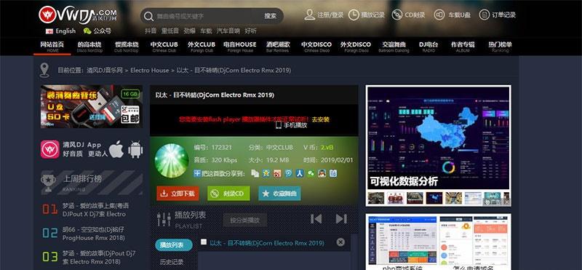Share the song via the WeChat icon
The width and height of the screenshot is (582, 270).
pos(311,173)
